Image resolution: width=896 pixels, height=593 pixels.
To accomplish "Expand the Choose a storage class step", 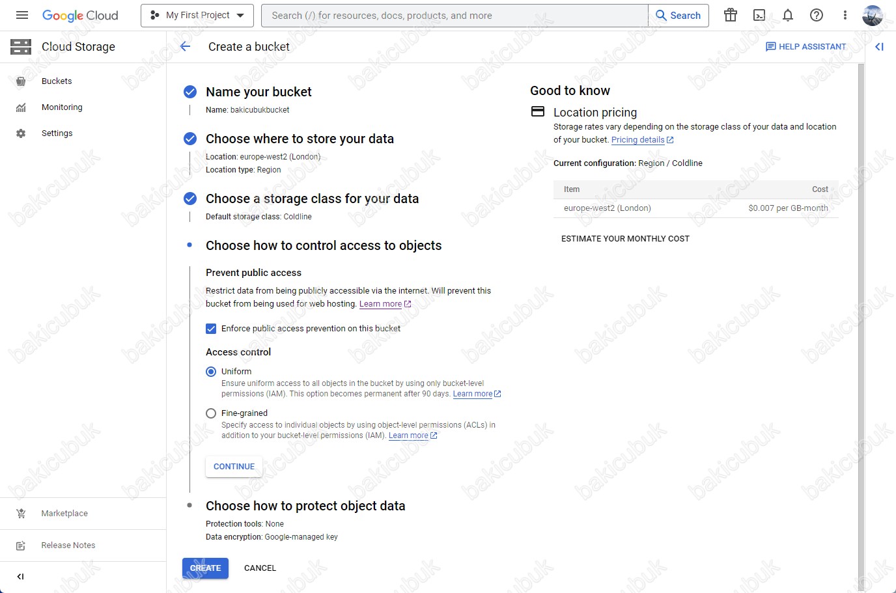I will [x=312, y=199].
